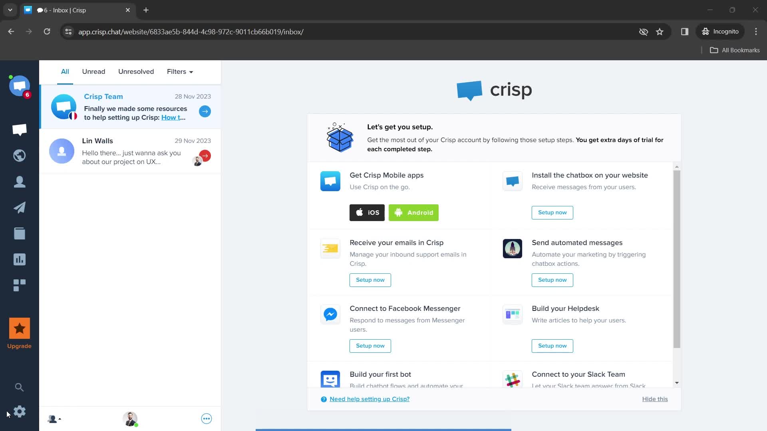Viewport: 767px width, 431px height.
Task: Expand the Filters dropdown
Action: (180, 71)
